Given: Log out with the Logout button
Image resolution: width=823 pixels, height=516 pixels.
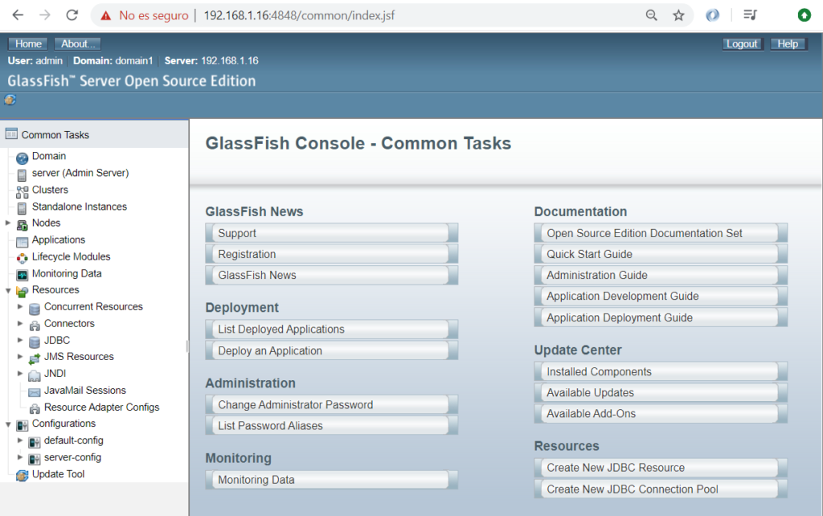Looking at the screenshot, I should coord(742,44).
